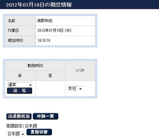Click the シフト column header
This screenshot has height=140, width=159.
[80, 71]
